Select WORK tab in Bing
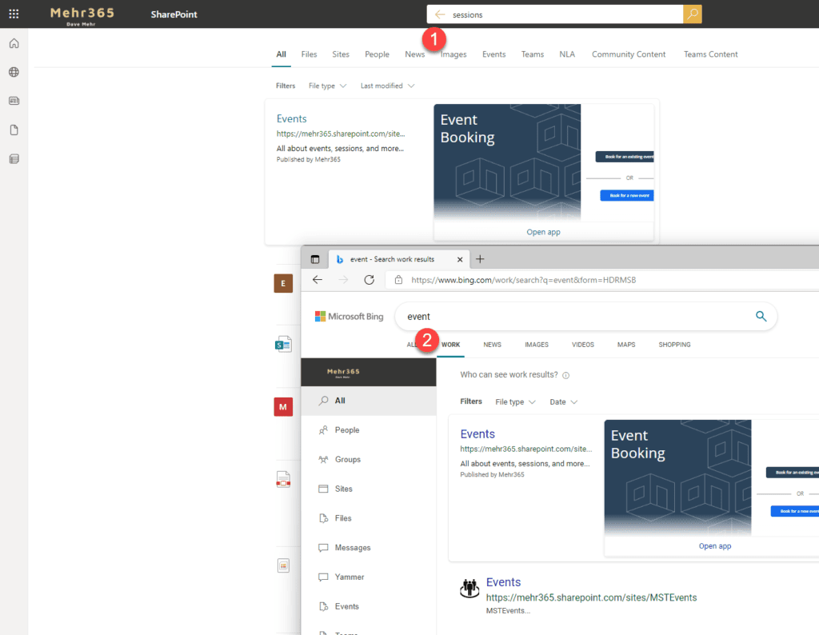This screenshot has height=635, width=819. [x=451, y=345]
